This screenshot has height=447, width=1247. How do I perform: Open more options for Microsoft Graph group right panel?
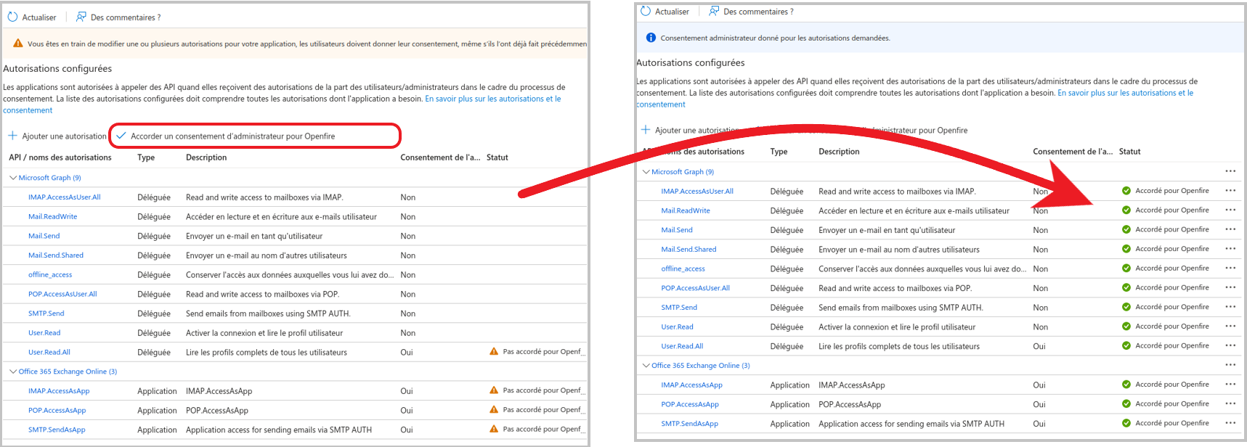[x=1230, y=171]
